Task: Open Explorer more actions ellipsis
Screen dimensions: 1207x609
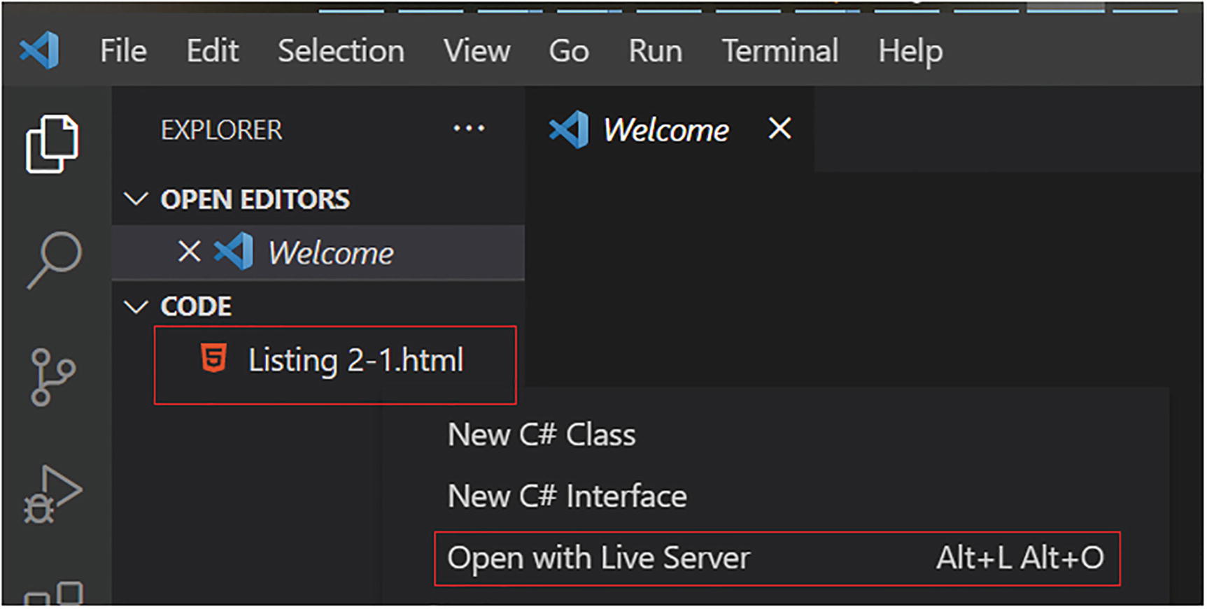Action: click(468, 129)
